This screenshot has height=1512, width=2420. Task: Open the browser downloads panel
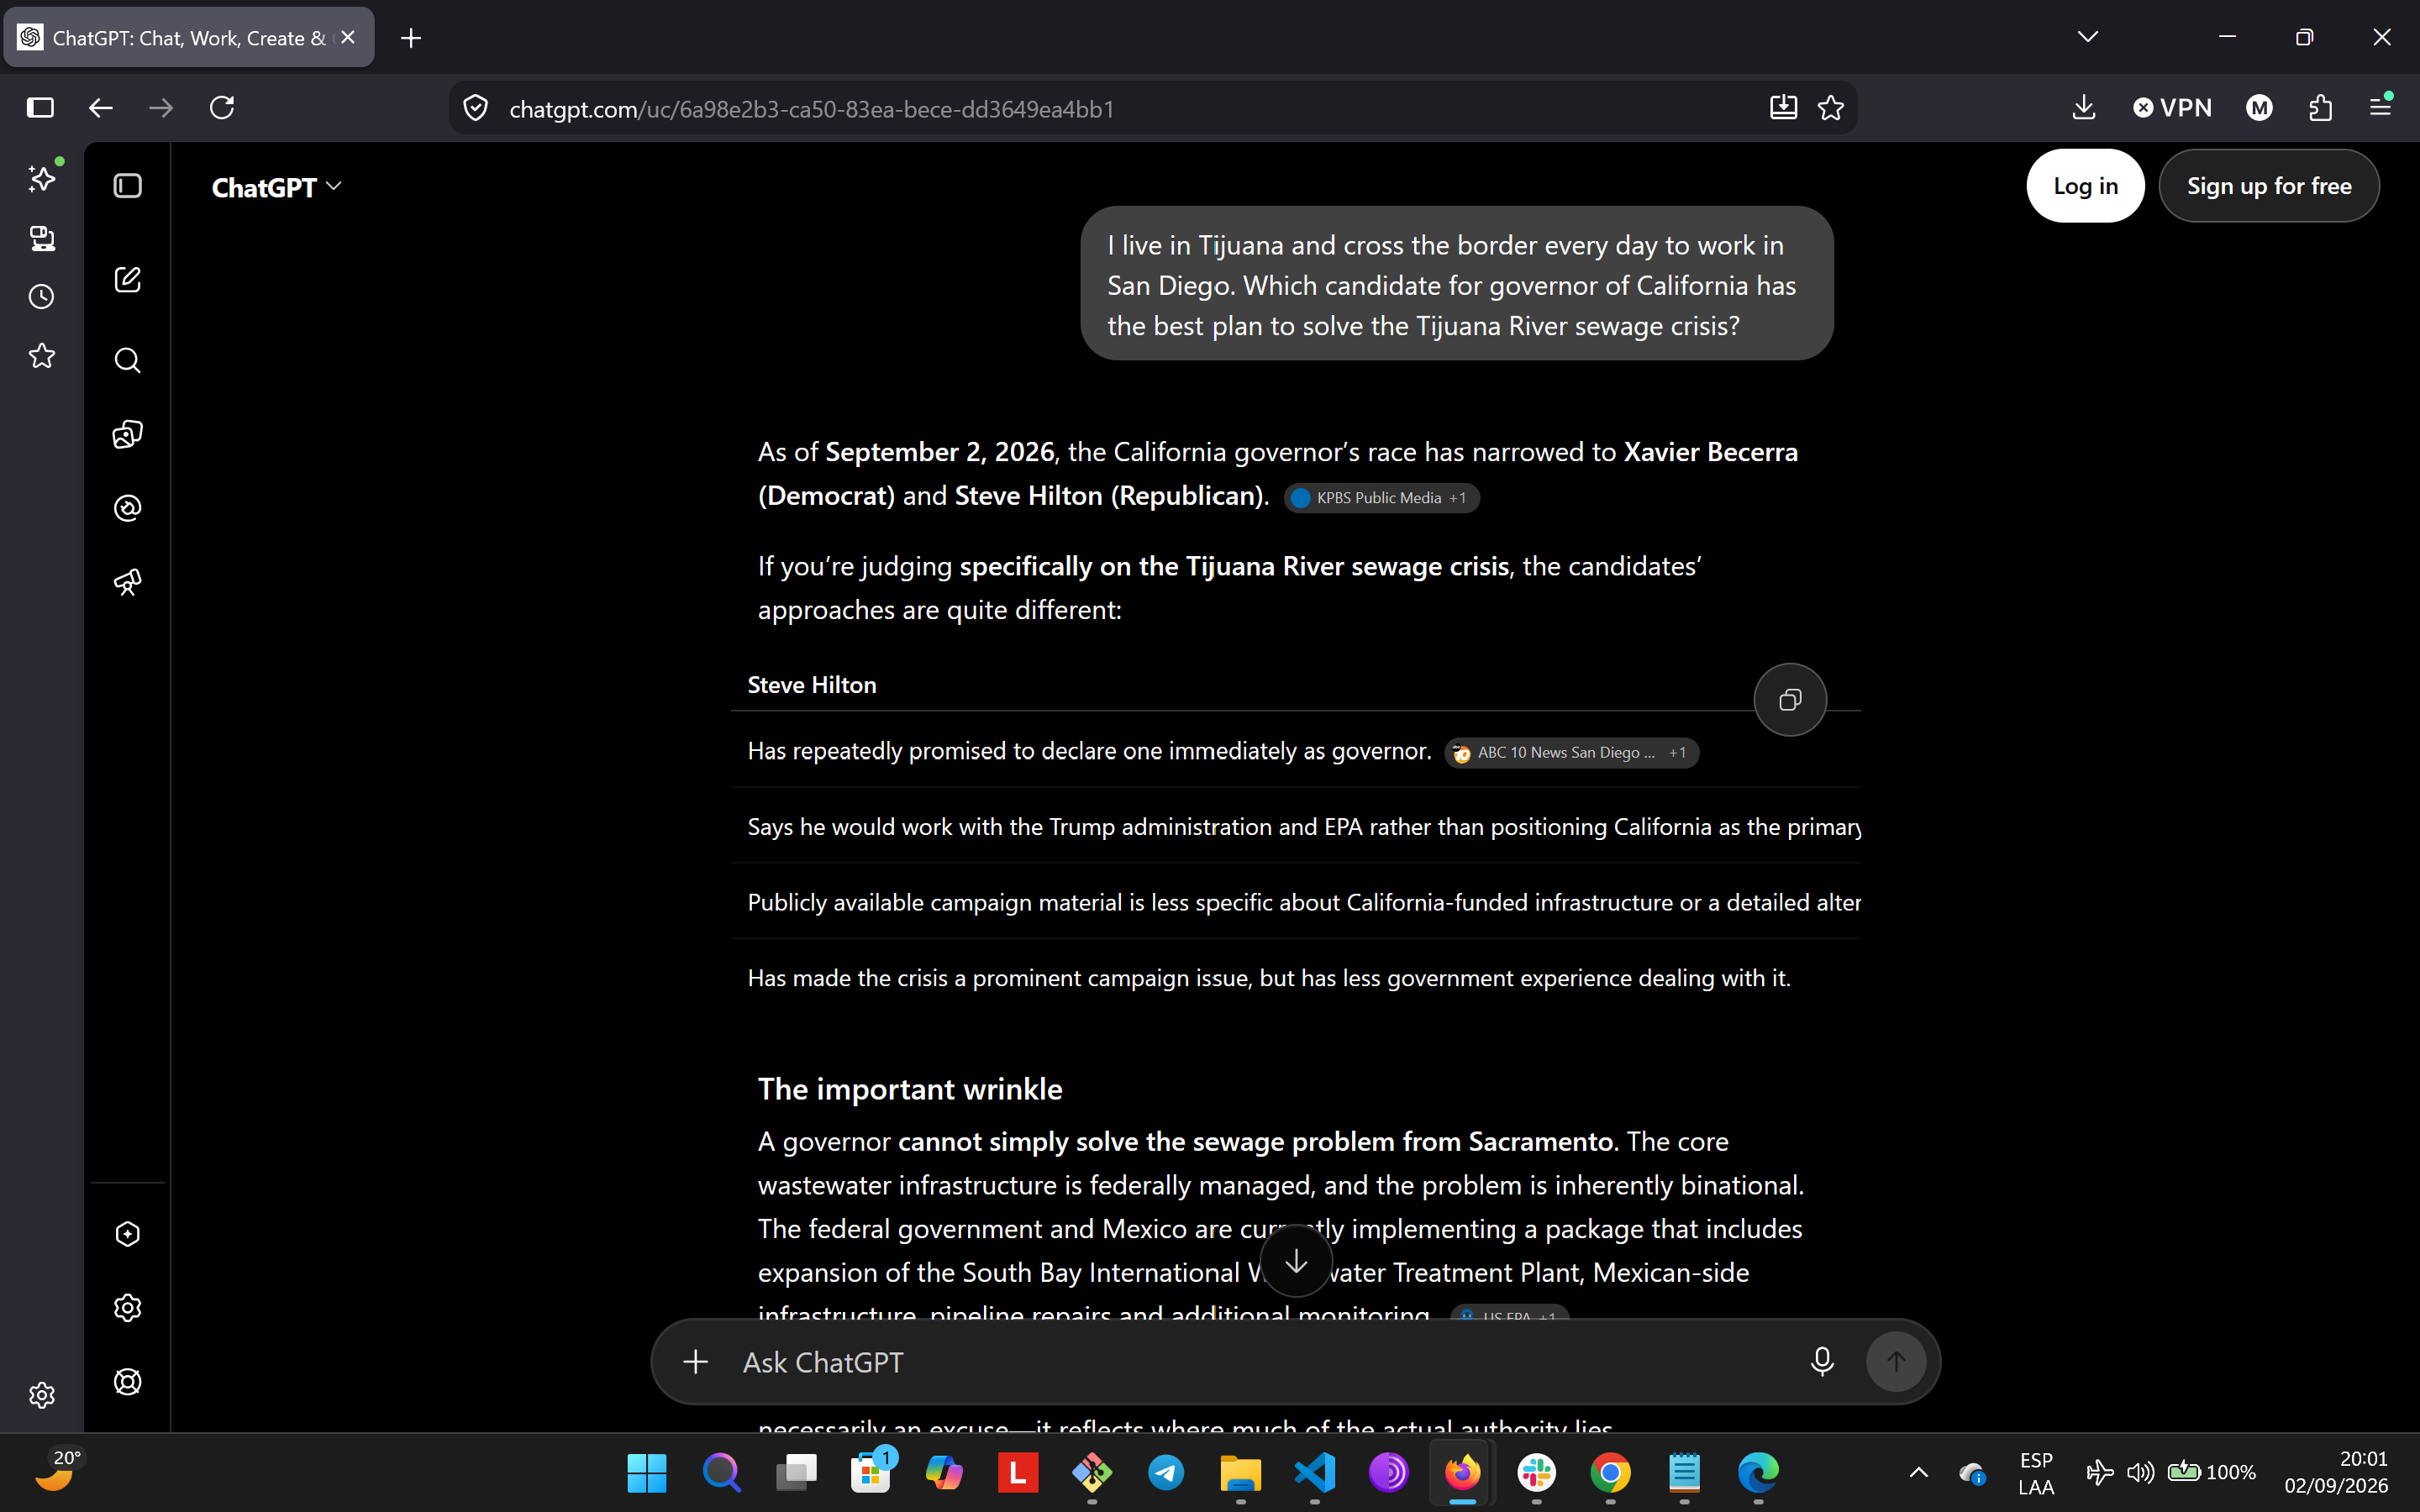[x=2084, y=108]
